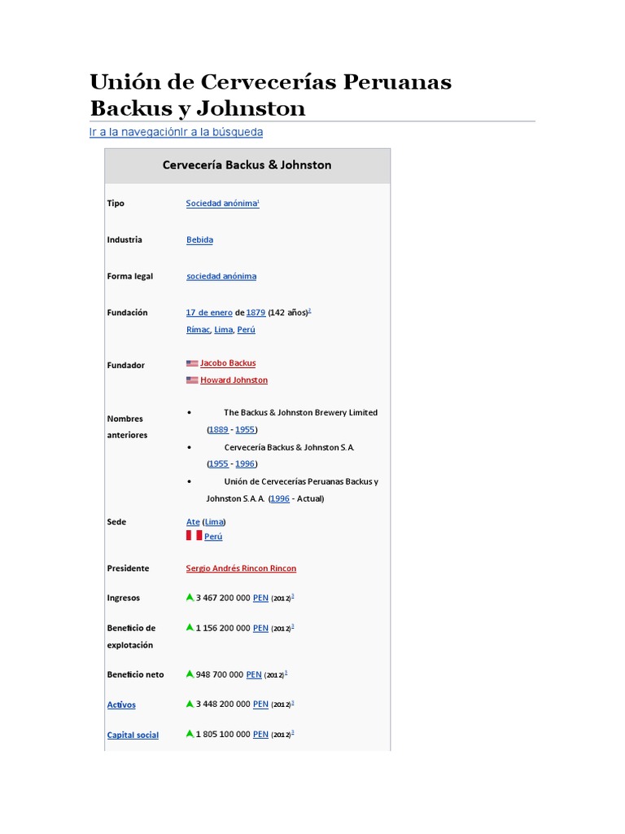Screen dimensions: 625x834
Task: Click the green arrow in Beneficio neto row
Action: click(x=190, y=674)
